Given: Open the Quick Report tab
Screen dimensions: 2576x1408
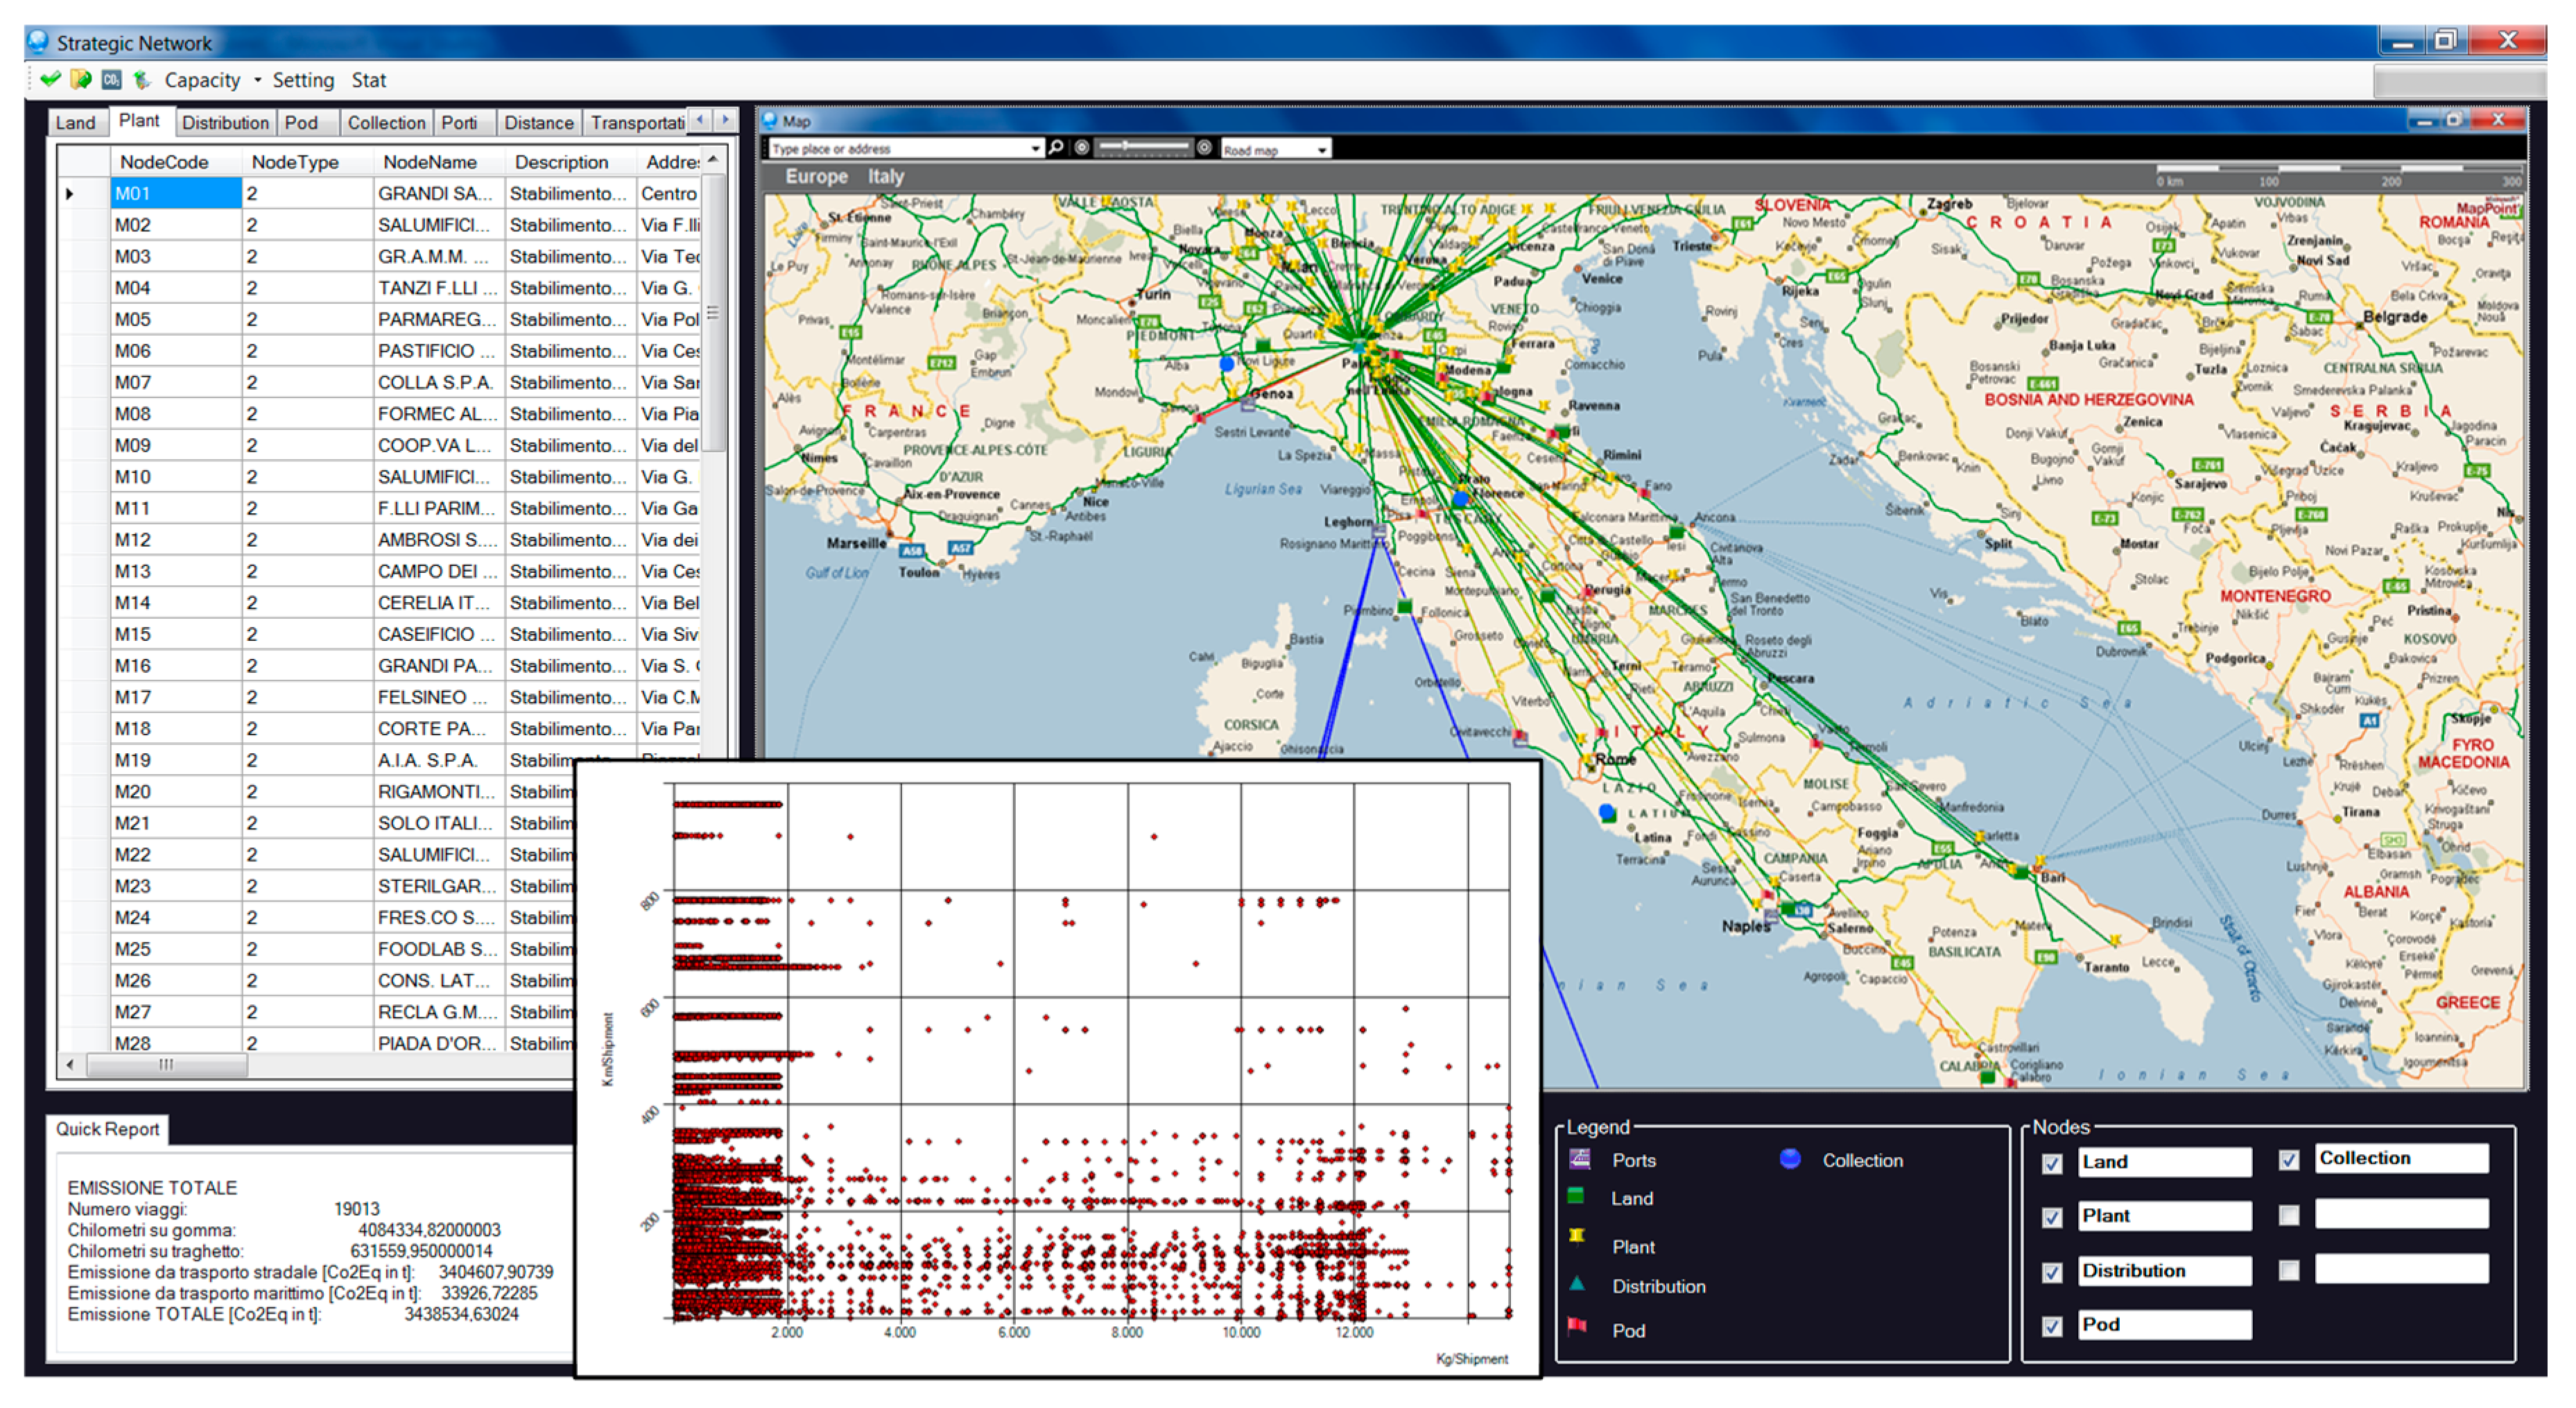Looking at the screenshot, I should [x=107, y=1129].
